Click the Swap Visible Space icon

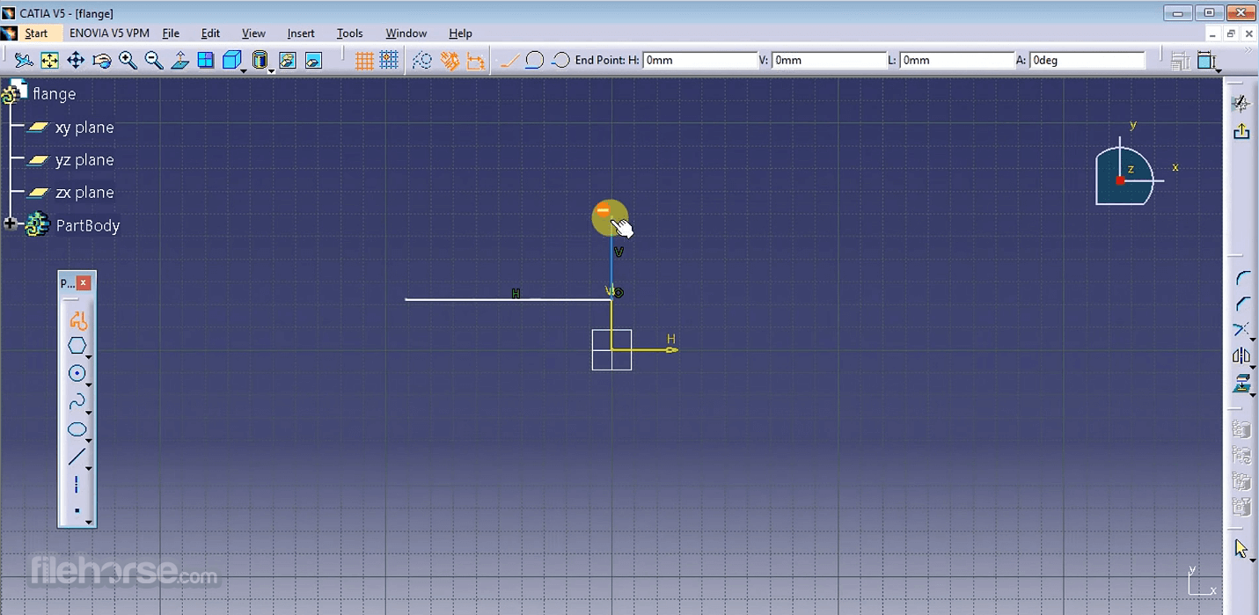[313, 60]
